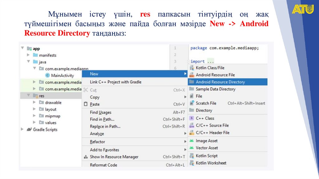Image resolution: width=319 pixels, height=179 pixels.
Task: Click the C/C++ Header File icon
Action: [x=192, y=133]
